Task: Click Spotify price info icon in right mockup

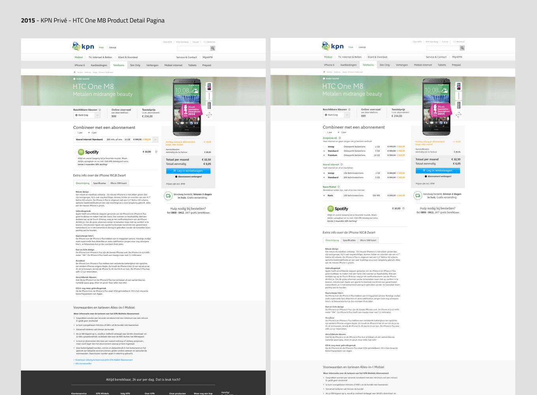Action: [404, 208]
